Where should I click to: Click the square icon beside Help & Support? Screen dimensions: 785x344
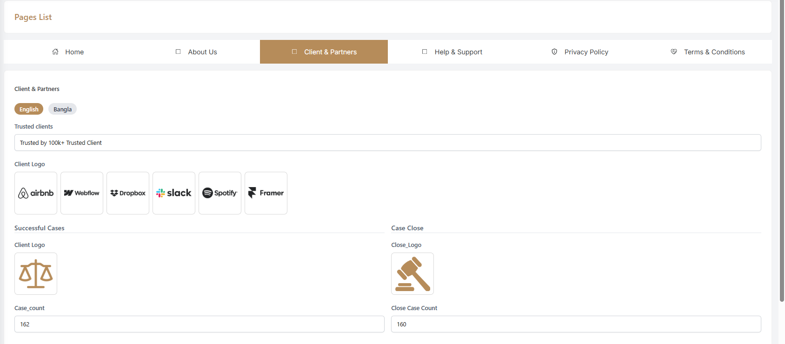click(425, 52)
